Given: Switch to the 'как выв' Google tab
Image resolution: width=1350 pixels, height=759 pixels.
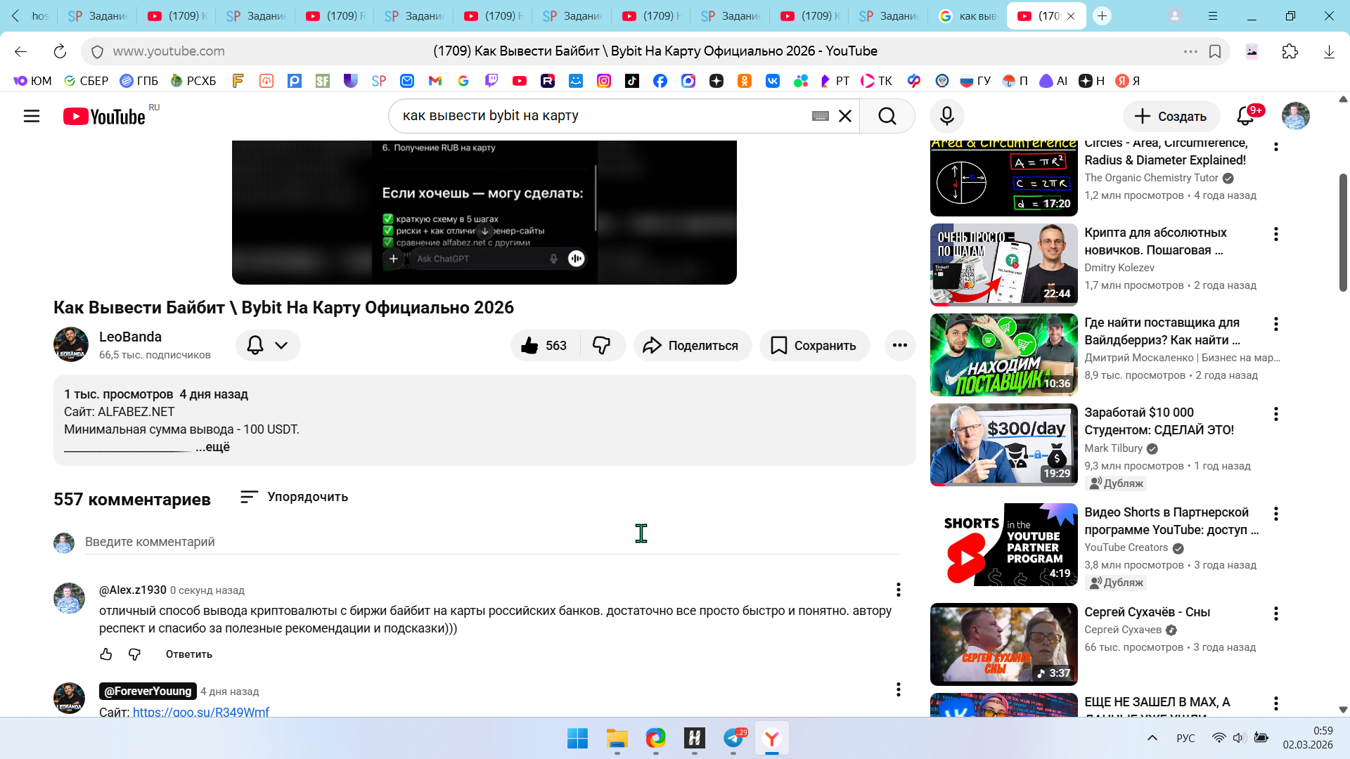Looking at the screenshot, I should (x=969, y=15).
